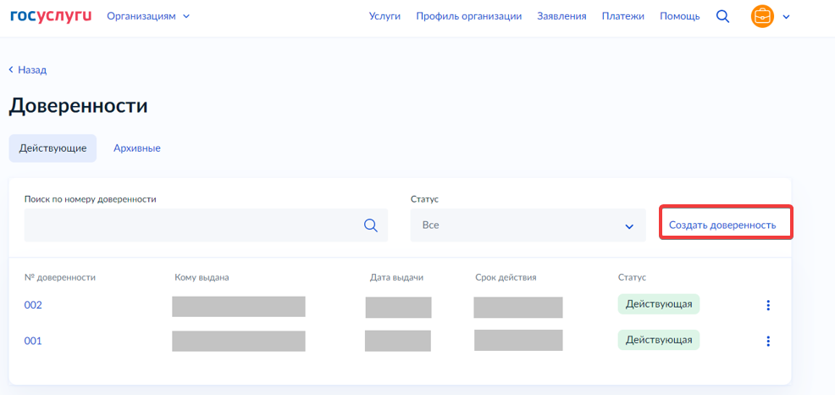This screenshot has height=395, width=835.
Task: Click the Госуслуги logo
Action: pyautogui.click(x=51, y=16)
